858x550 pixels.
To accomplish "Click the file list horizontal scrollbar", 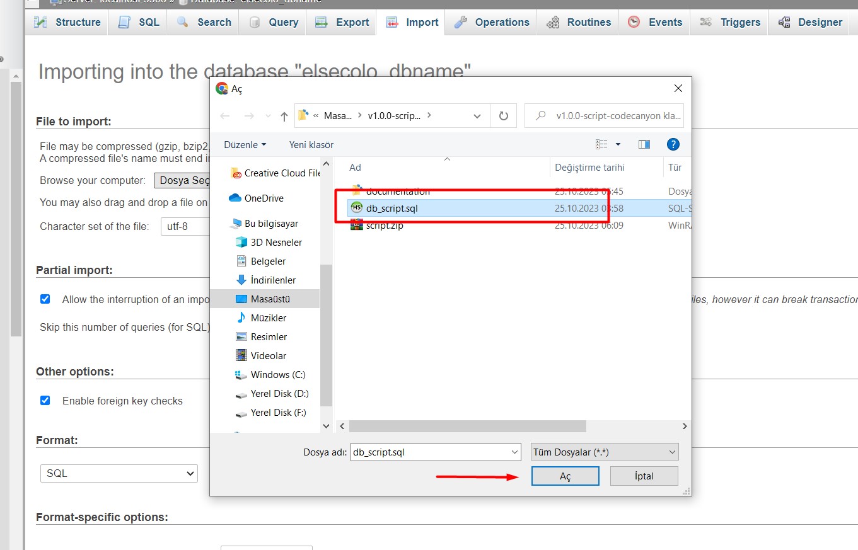I will (x=468, y=427).
